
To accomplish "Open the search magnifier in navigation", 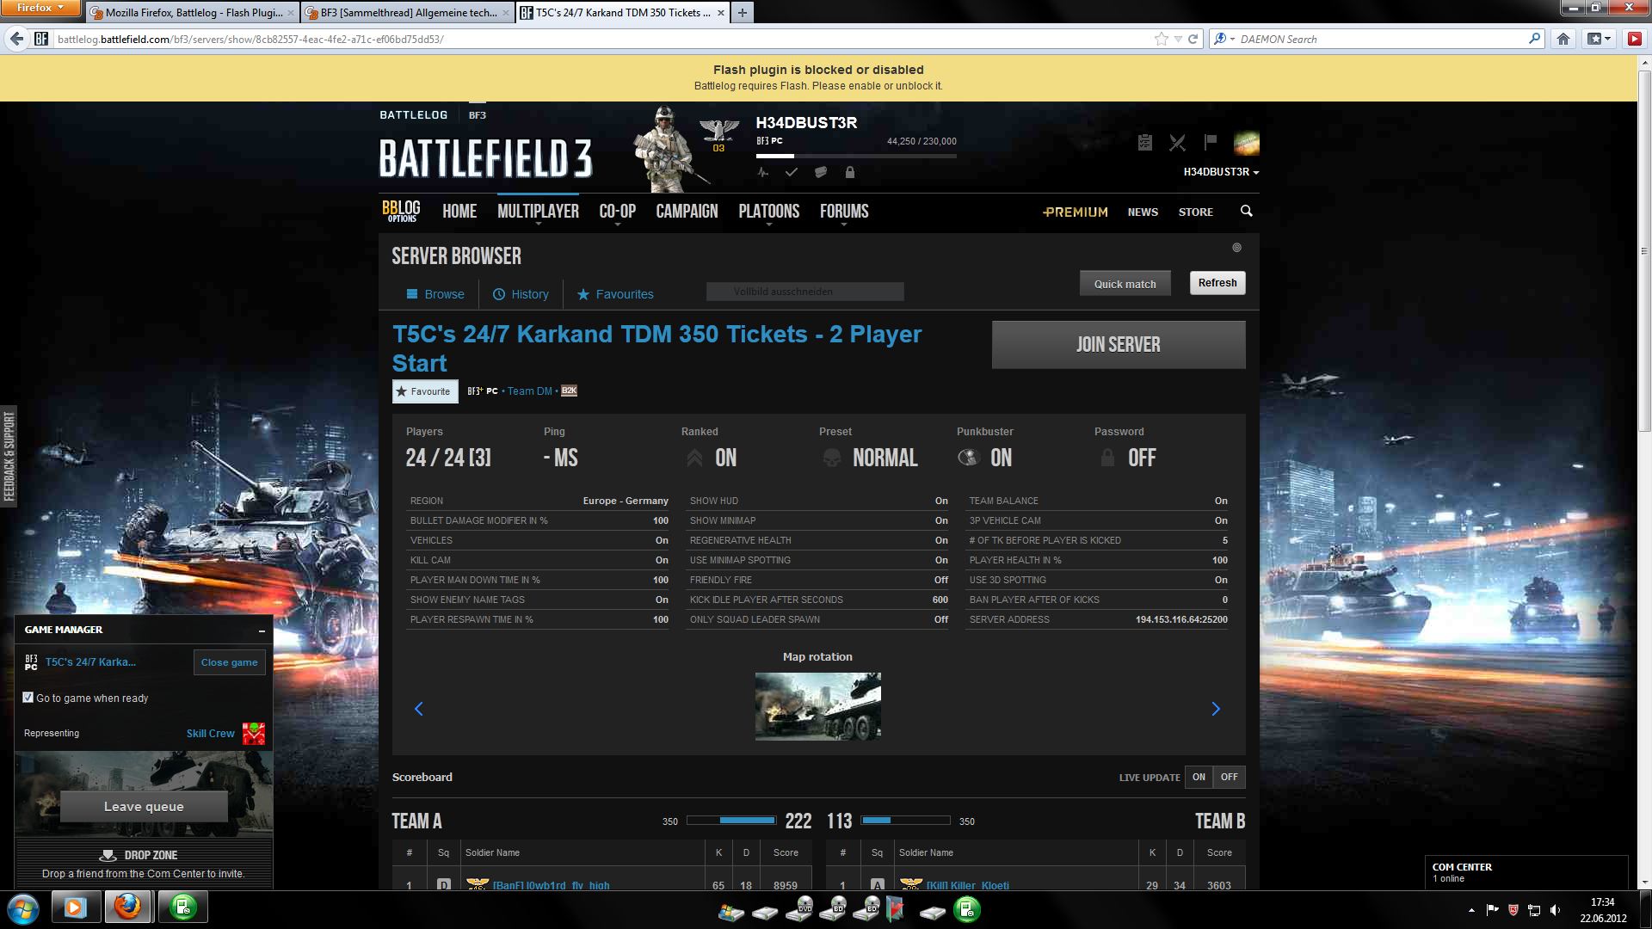I will click(x=1246, y=211).
